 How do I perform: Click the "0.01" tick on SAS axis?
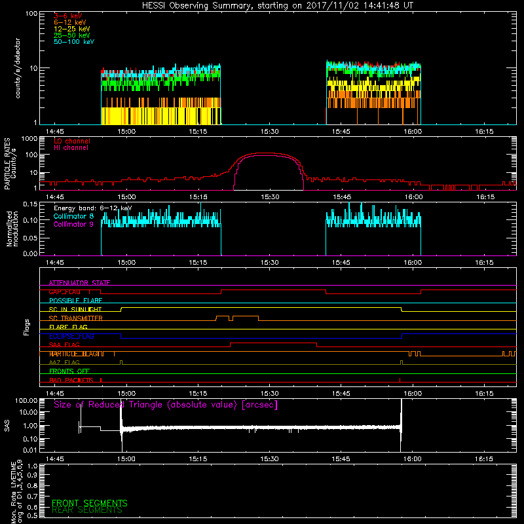coord(30,450)
